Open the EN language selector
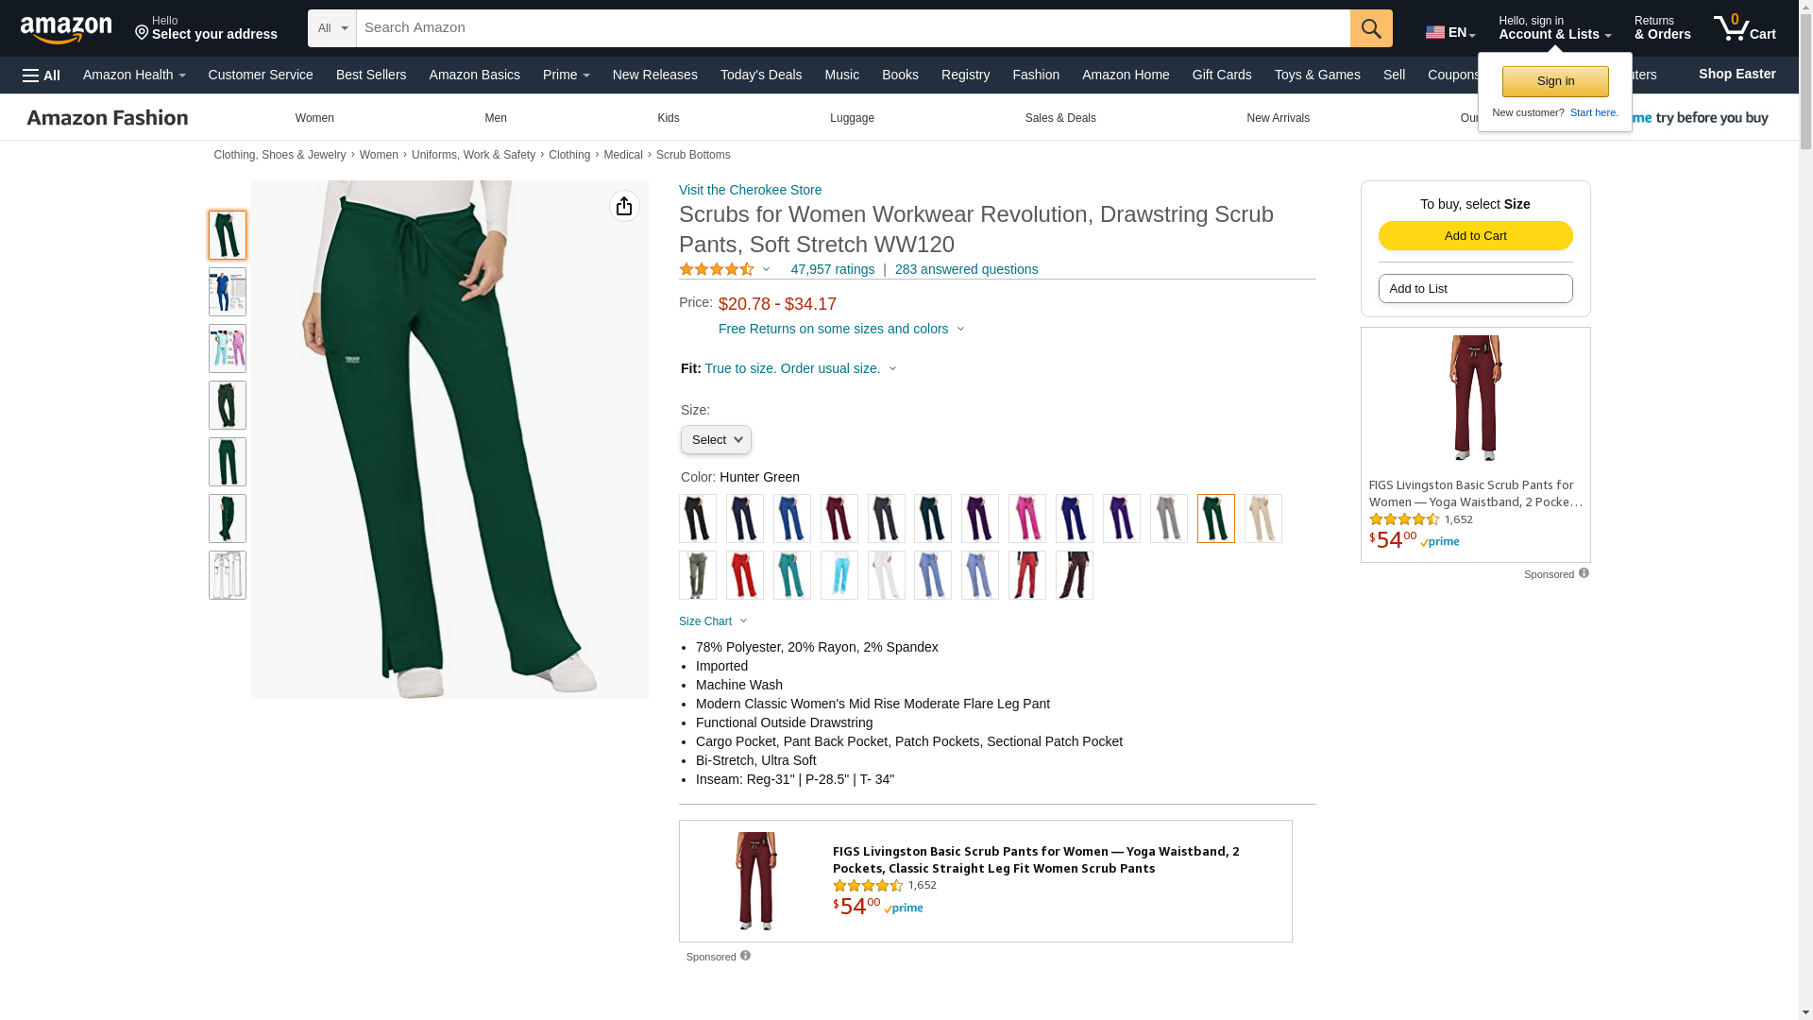 (x=1450, y=32)
